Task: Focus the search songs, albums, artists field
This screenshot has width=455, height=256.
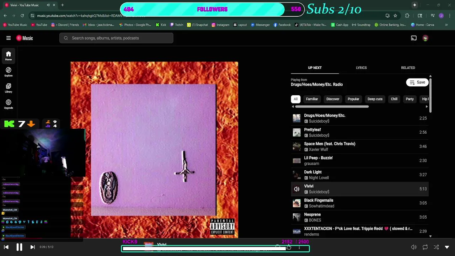Action: (116, 38)
